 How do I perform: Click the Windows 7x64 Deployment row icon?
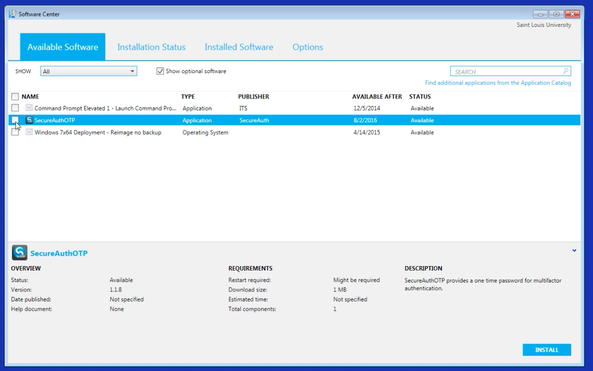coord(29,132)
